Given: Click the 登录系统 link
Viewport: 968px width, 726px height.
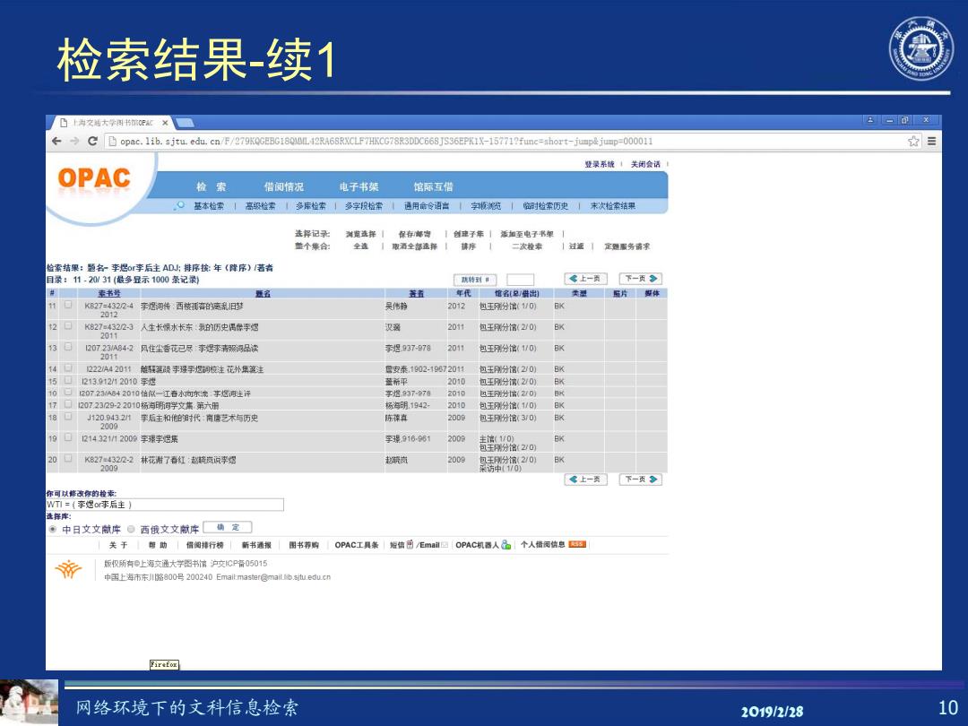Looking at the screenshot, I should click(600, 164).
